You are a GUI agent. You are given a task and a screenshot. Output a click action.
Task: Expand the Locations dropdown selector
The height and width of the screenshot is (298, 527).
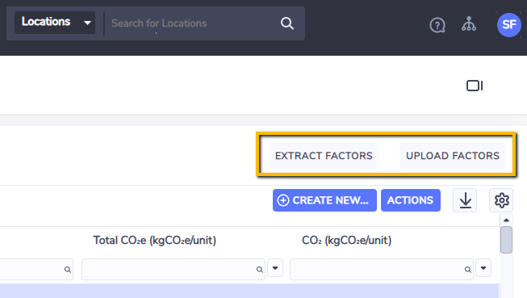coord(55,23)
